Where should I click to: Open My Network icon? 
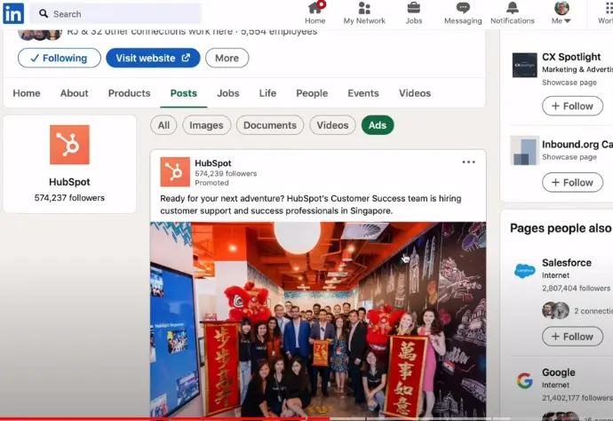pos(364,13)
